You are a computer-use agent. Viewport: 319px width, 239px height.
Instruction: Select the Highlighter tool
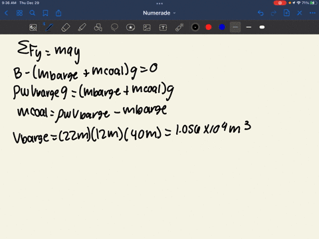82,27
